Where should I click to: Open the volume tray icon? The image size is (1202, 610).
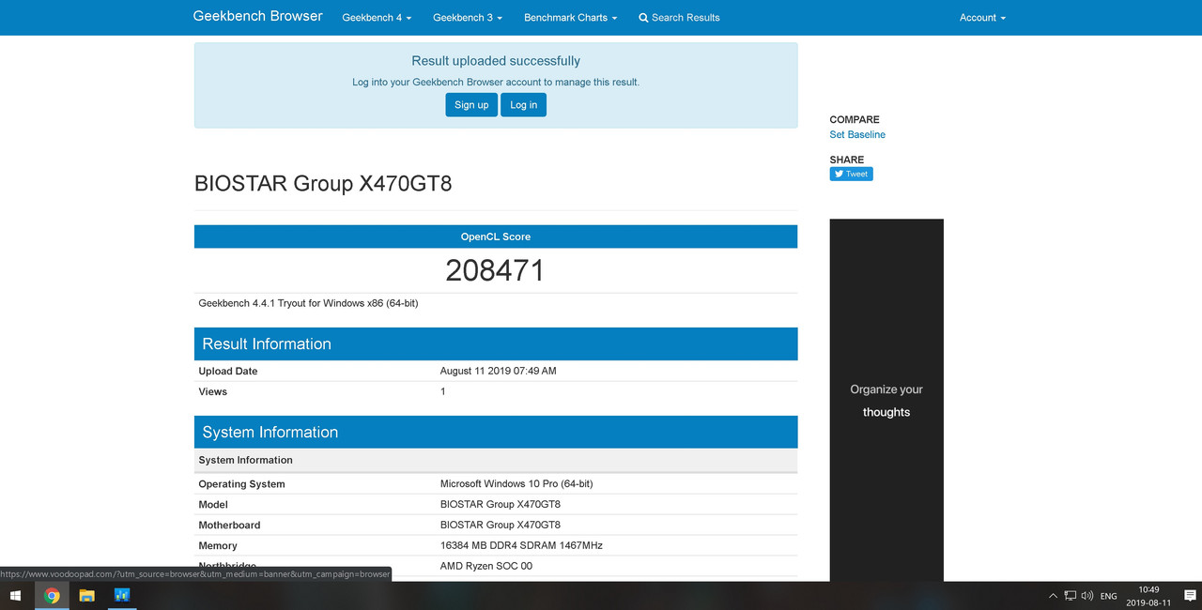pyautogui.click(x=1087, y=596)
